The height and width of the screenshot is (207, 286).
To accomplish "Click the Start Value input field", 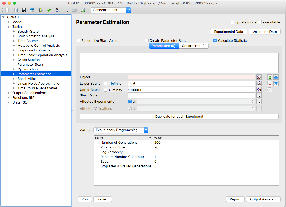I will tap(191, 95).
